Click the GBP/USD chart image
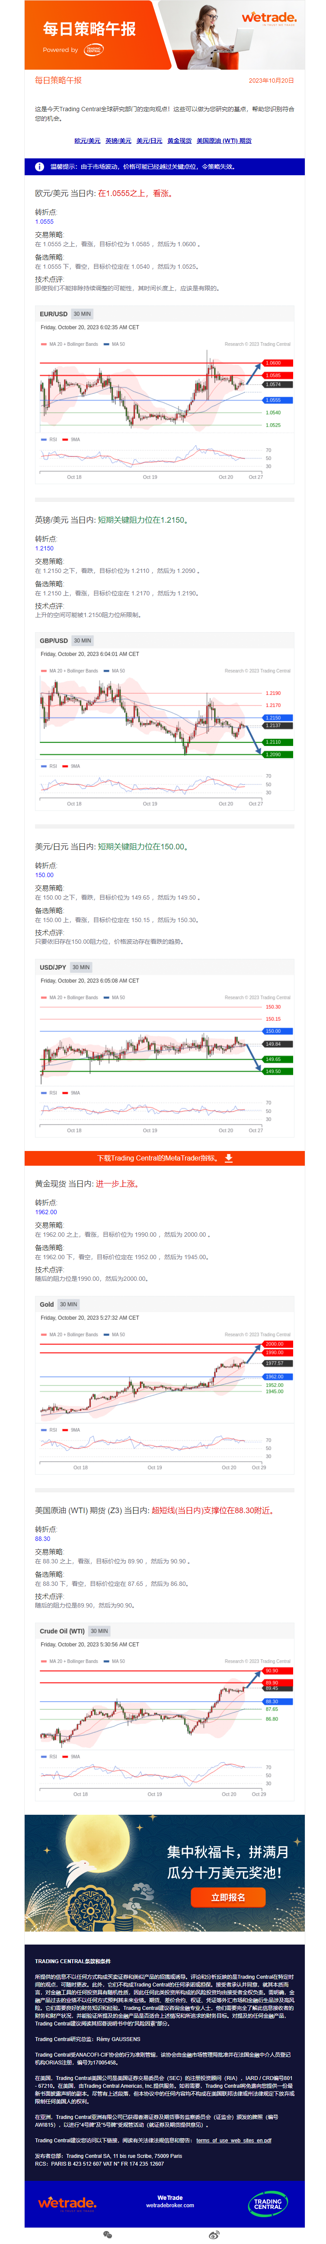This screenshot has width=326, height=2244. click(x=165, y=720)
